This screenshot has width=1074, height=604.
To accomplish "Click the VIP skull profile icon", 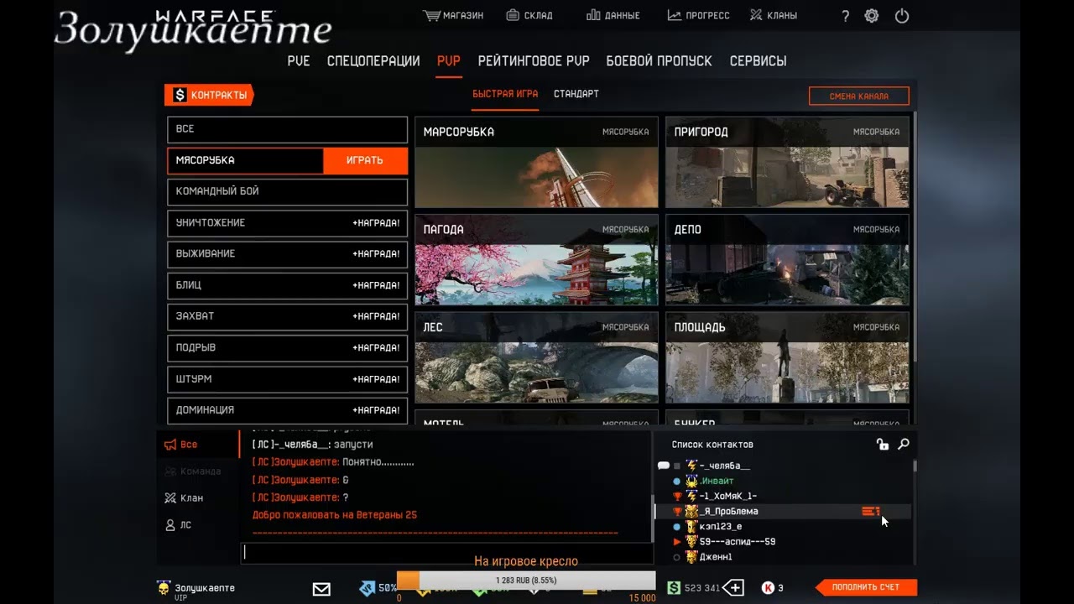I will pyautogui.click(x=164, y=588).
